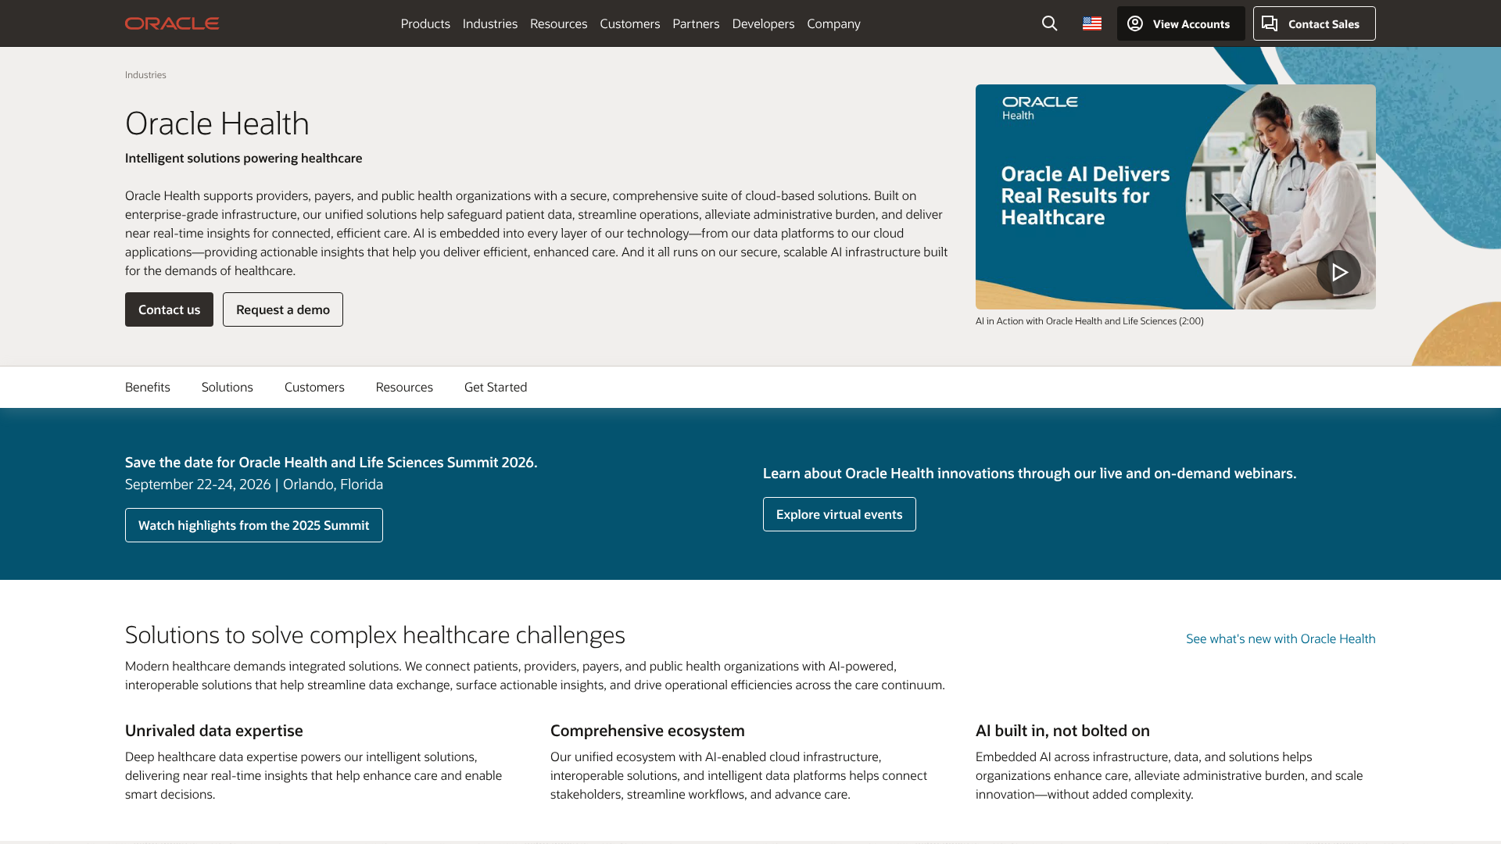Click the United States flag language selector
This screenshot has height=844, width=1501.
(x=1091, y=23)
